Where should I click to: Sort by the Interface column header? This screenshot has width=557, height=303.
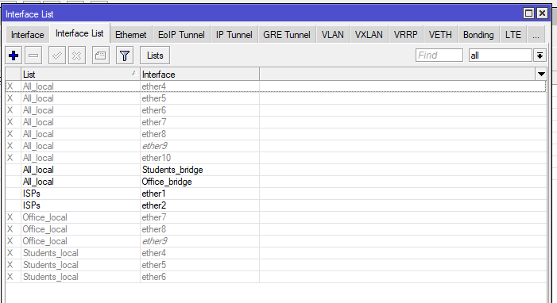coord(199,74)
